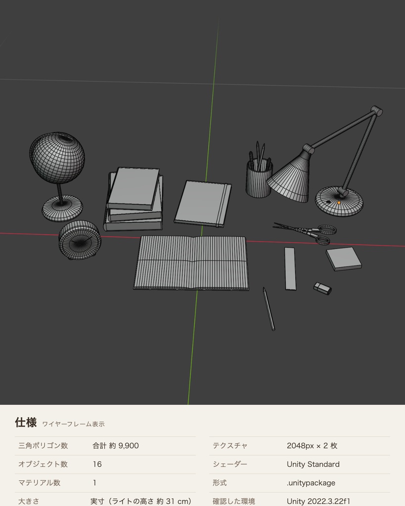405x506 pixels.
Task: Click the value 'Unity Standard'
Action: (x=313, y=464)
